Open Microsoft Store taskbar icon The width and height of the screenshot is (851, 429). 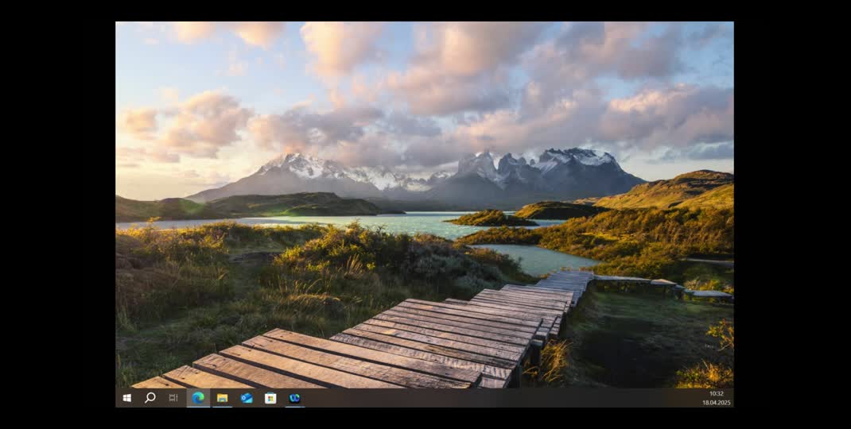click(270, 398)
